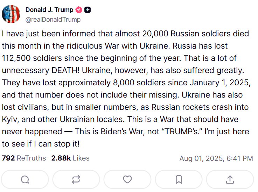
Task: Toggle the heart Like button
Action: (x=127, y=179)
